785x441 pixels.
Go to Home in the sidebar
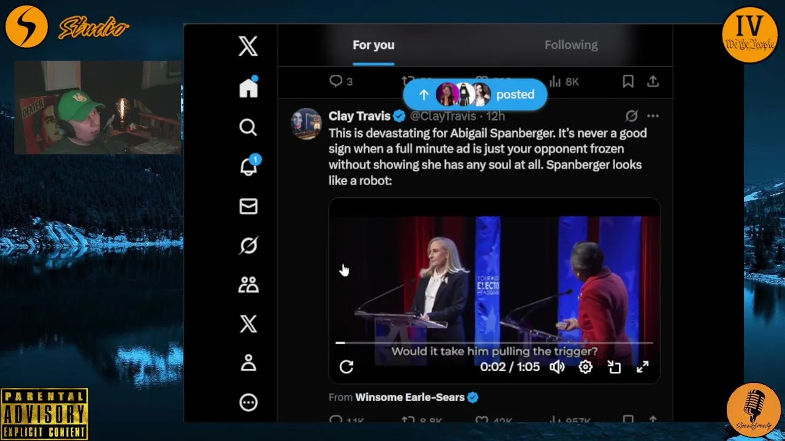click(248, 88)
